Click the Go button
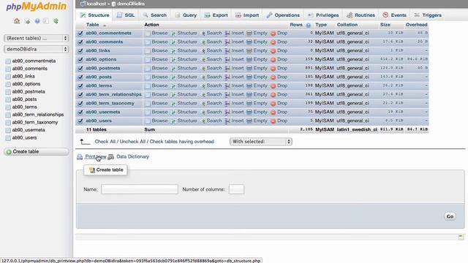Viewport: 468px width, 263px height. coord(450,216)
